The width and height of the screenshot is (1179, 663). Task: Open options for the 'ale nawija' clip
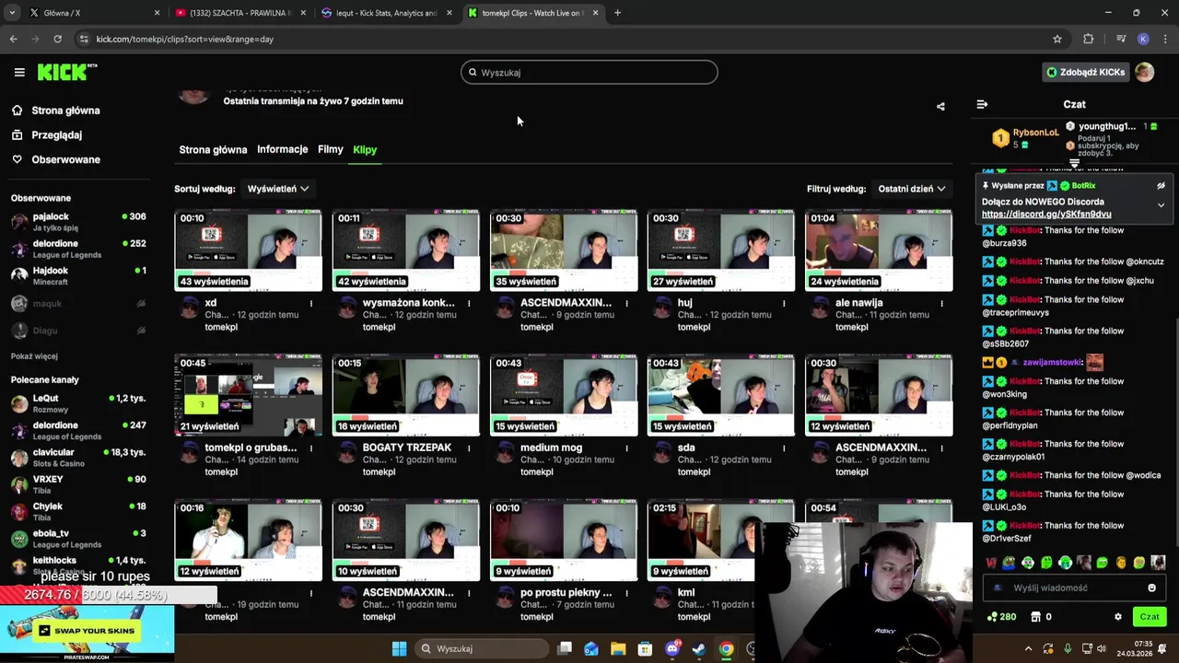tap(941, 303)
